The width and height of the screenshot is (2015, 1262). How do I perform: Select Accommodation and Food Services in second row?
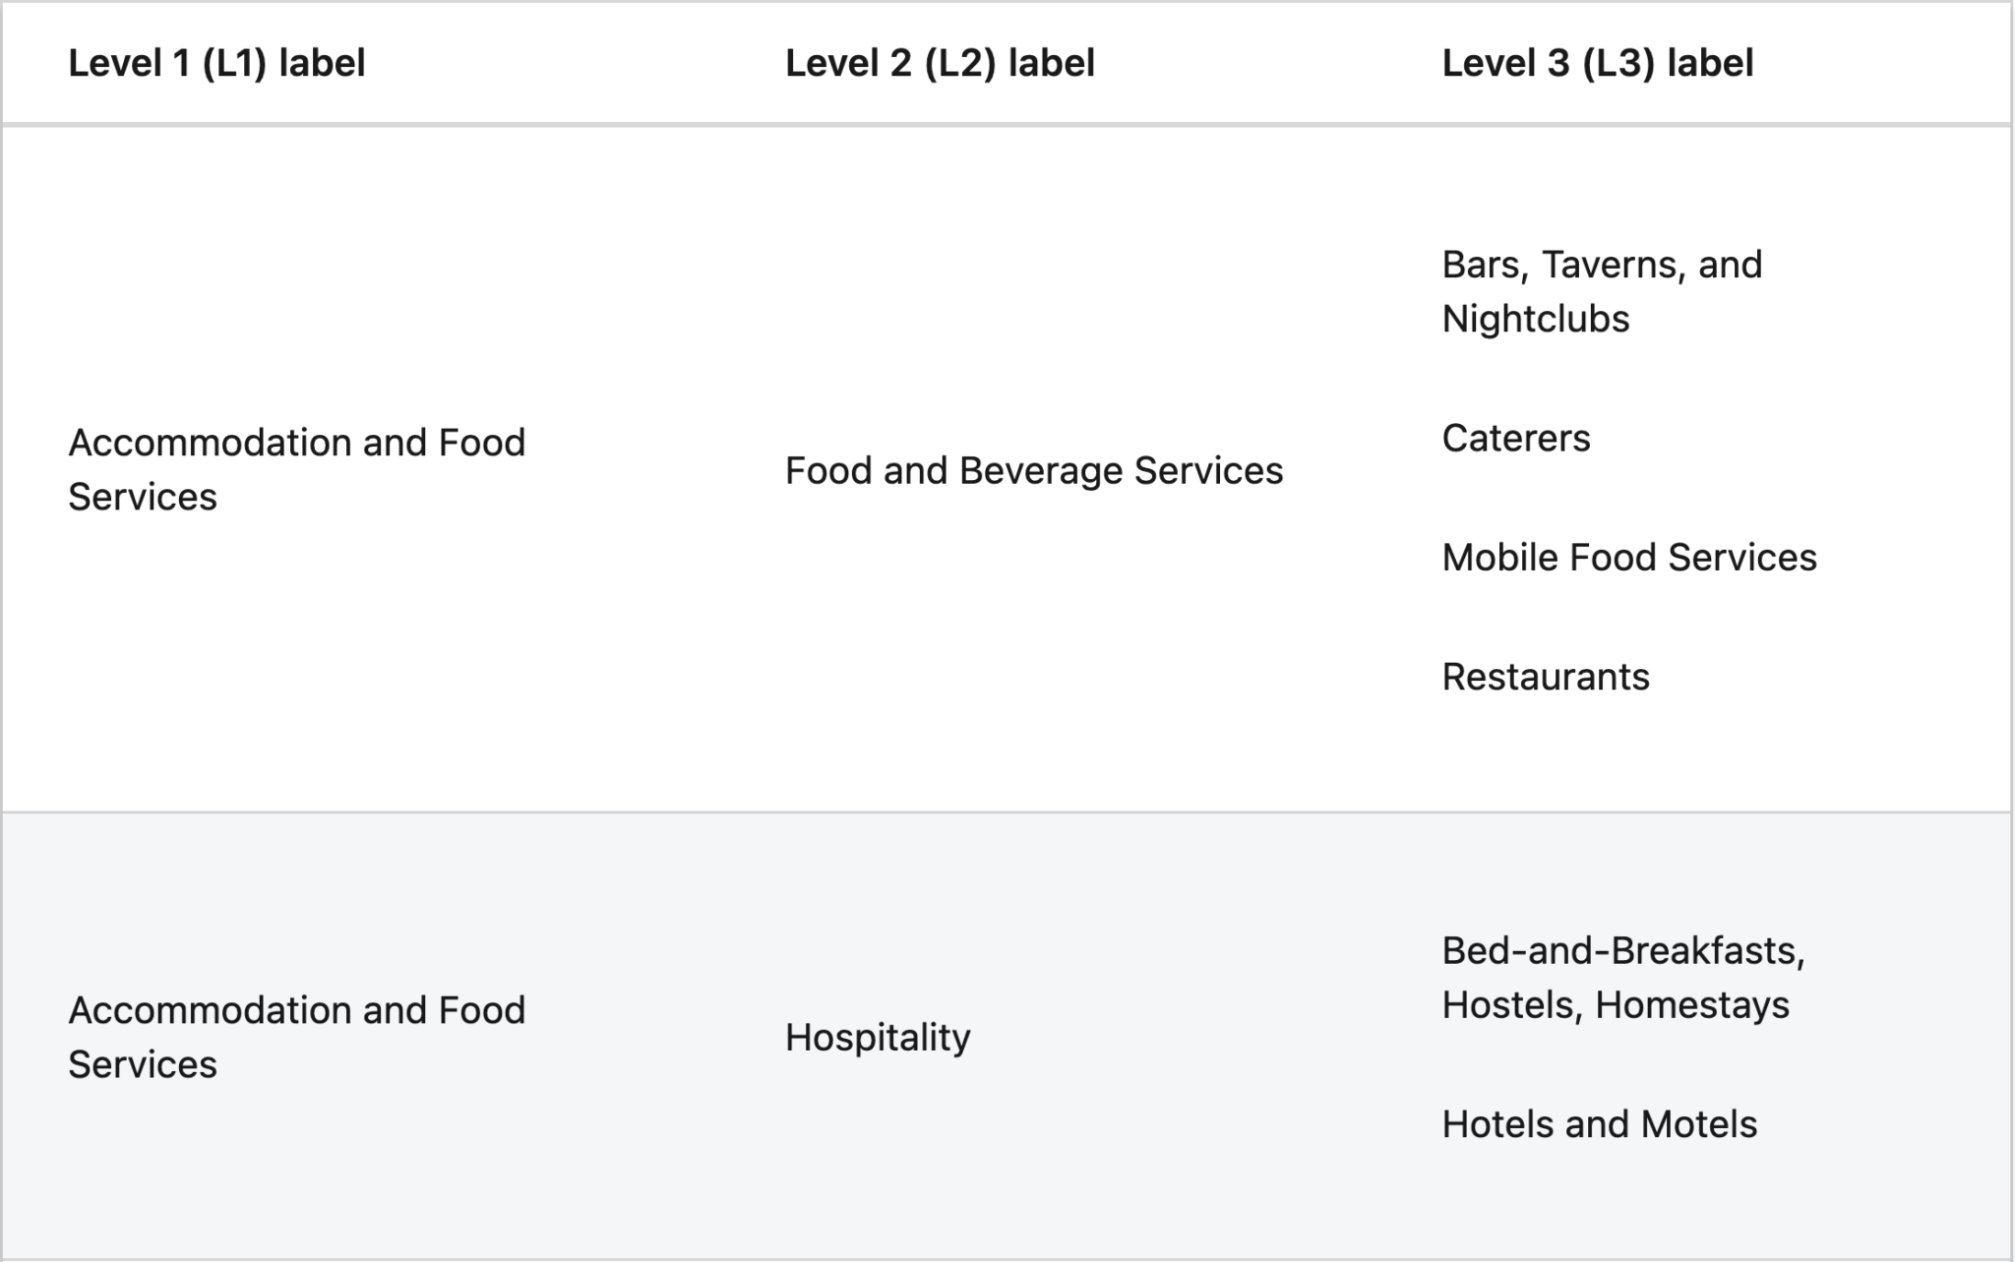coord(297,1037)
